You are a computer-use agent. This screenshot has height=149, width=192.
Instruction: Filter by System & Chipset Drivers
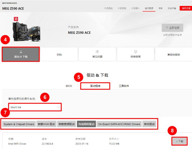point(19,124)
